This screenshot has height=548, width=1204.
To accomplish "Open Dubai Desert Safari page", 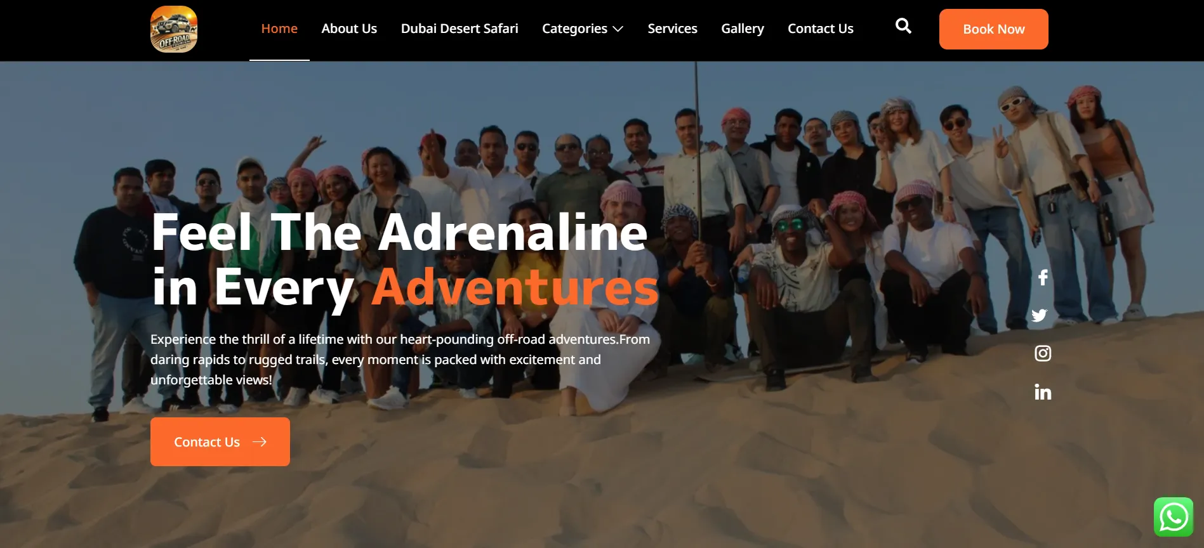I will pos(460,29).
